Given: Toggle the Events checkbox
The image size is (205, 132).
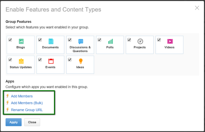Looking at the screenshot, I should [x=40, y=60].
